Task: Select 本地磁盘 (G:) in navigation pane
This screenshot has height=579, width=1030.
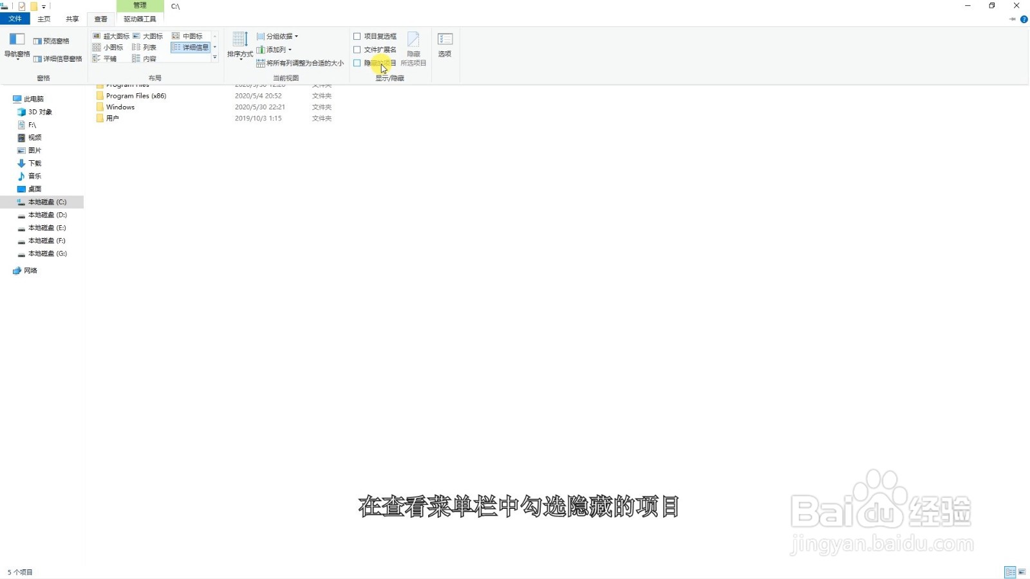Action: coord(42,253)
